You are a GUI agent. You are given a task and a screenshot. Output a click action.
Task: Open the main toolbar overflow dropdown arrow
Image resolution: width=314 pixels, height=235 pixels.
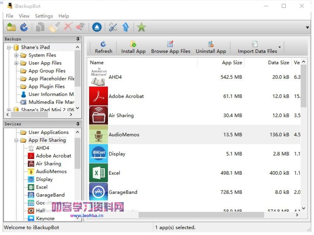click(x=307, y=27)
